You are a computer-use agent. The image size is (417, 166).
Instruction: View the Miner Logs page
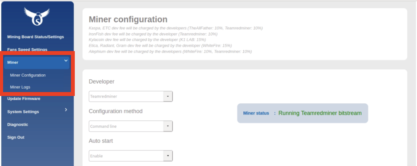pos(20,87)
